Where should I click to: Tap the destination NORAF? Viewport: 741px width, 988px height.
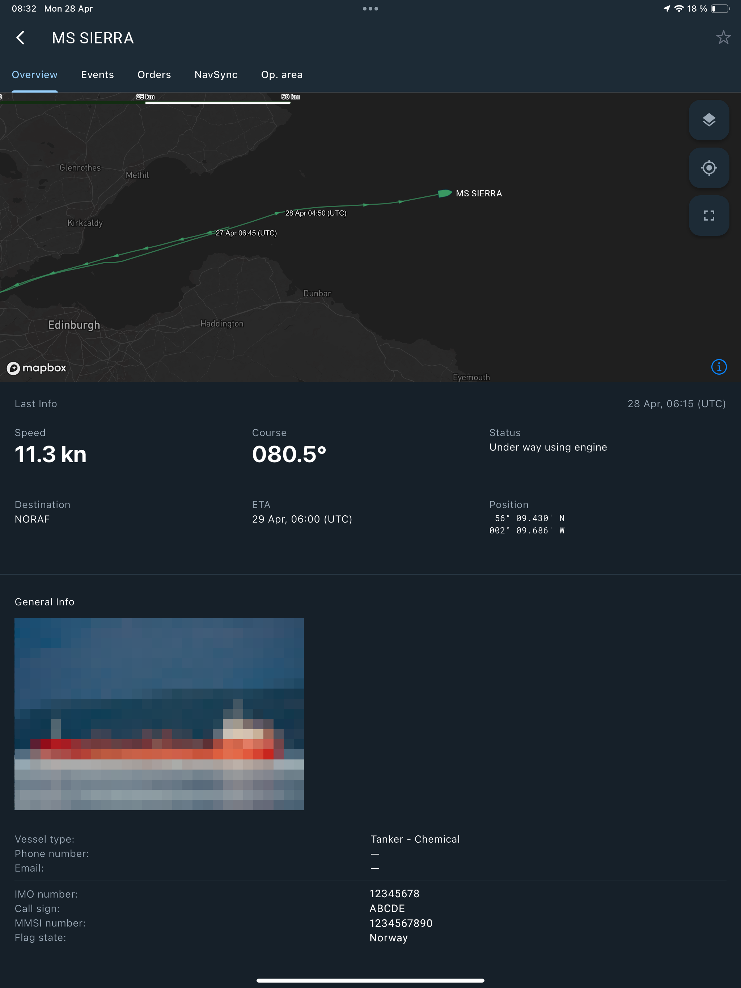pos(32,519)
